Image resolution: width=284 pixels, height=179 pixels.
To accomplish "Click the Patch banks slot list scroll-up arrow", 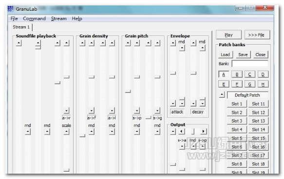I will (222, 94).
